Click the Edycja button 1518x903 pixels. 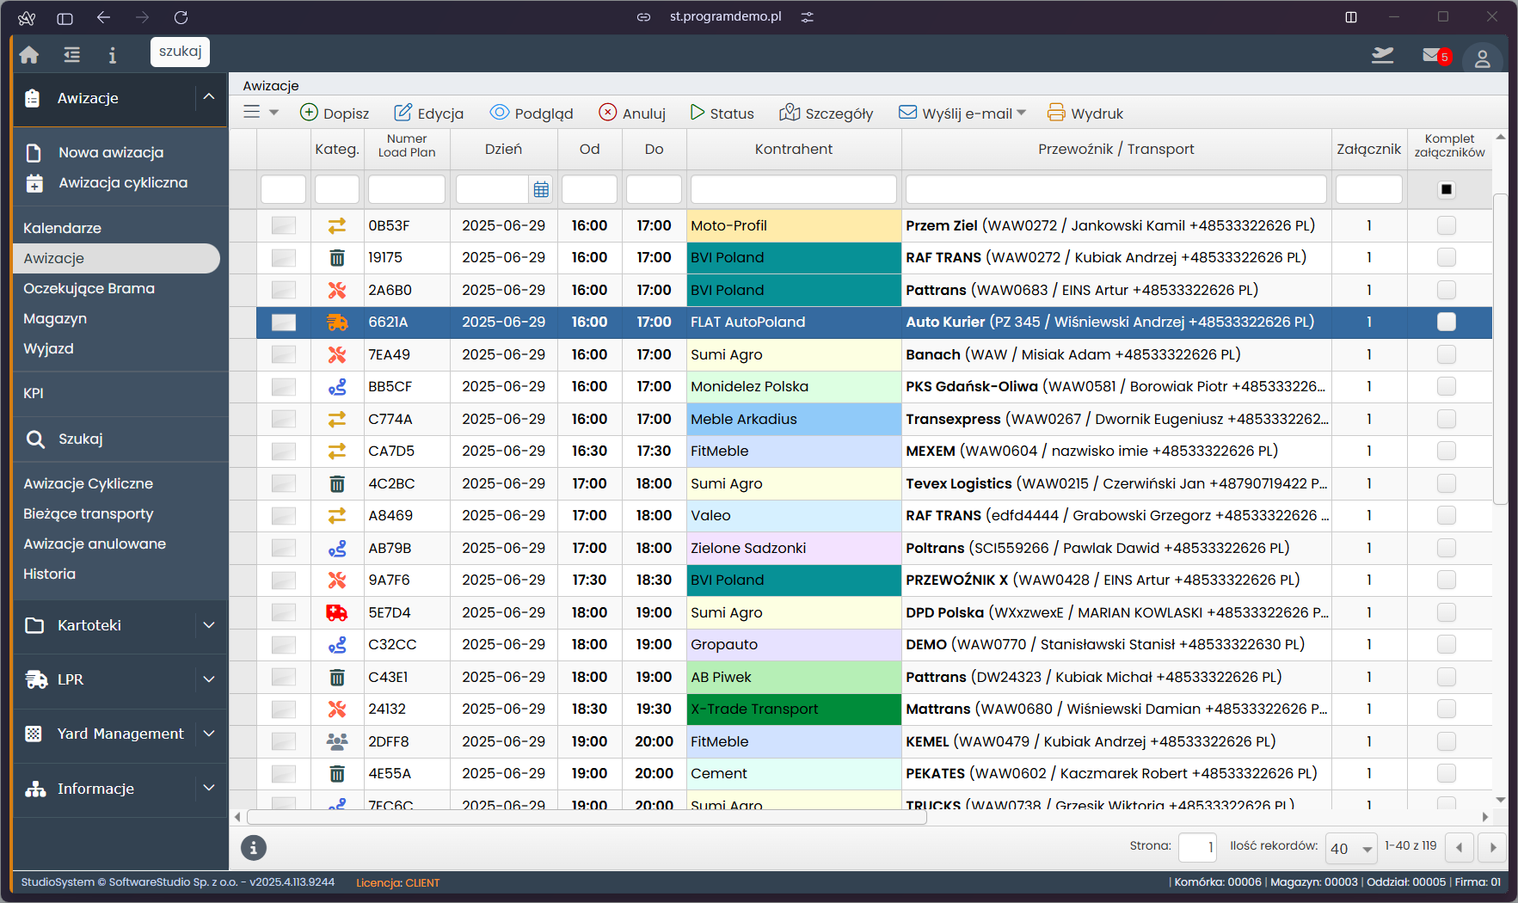pos(428,113)
